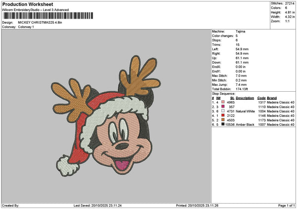297x209 pixels.
Task: Click the Stops value 6
Action: [x=237, y=40]
